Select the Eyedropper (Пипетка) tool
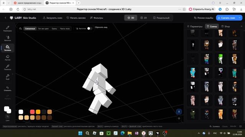245x137 pixels. 8,67
